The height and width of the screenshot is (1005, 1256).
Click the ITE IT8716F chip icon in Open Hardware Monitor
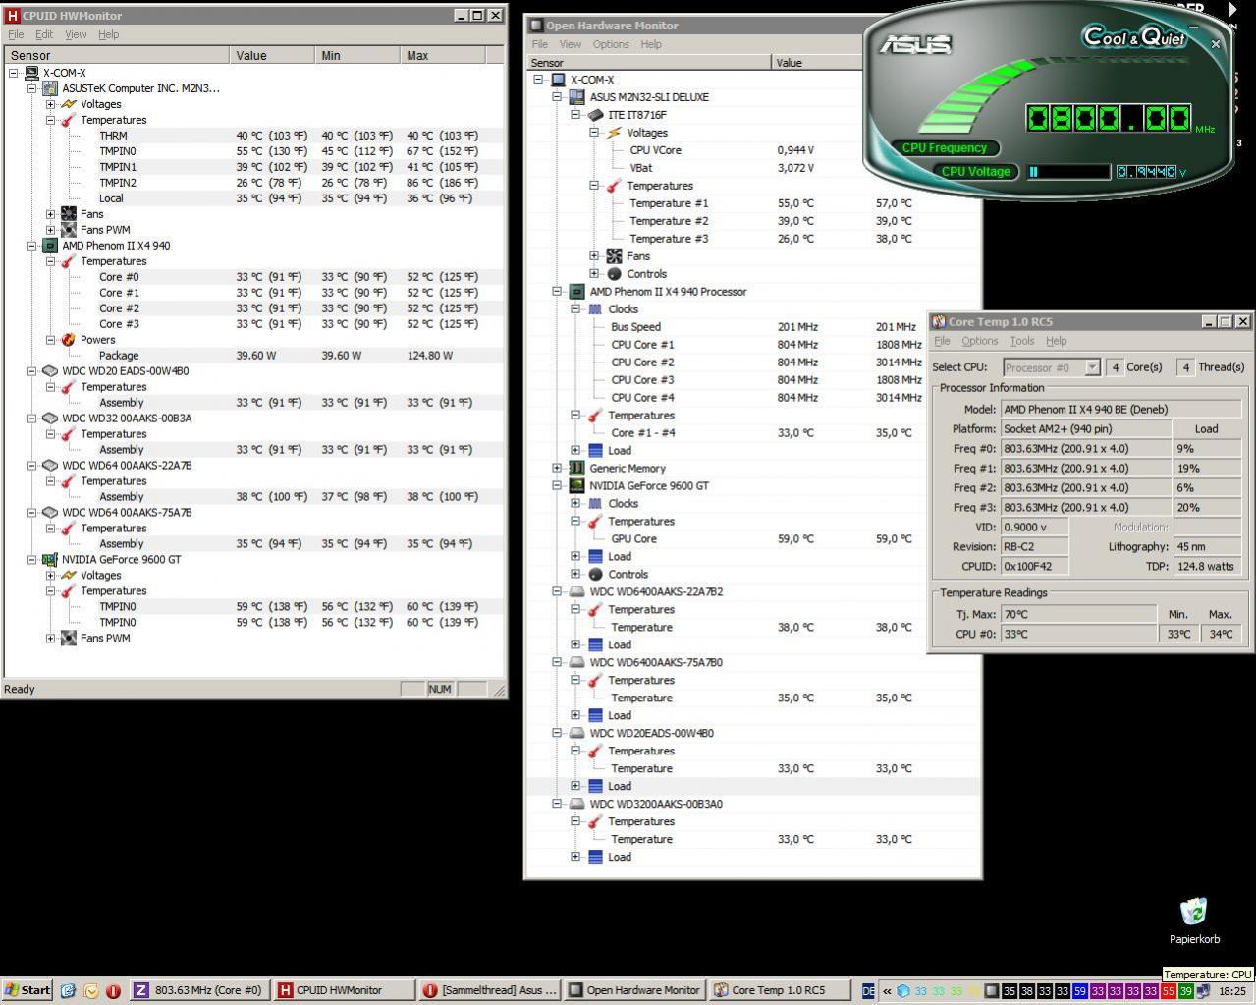[595, 115]
